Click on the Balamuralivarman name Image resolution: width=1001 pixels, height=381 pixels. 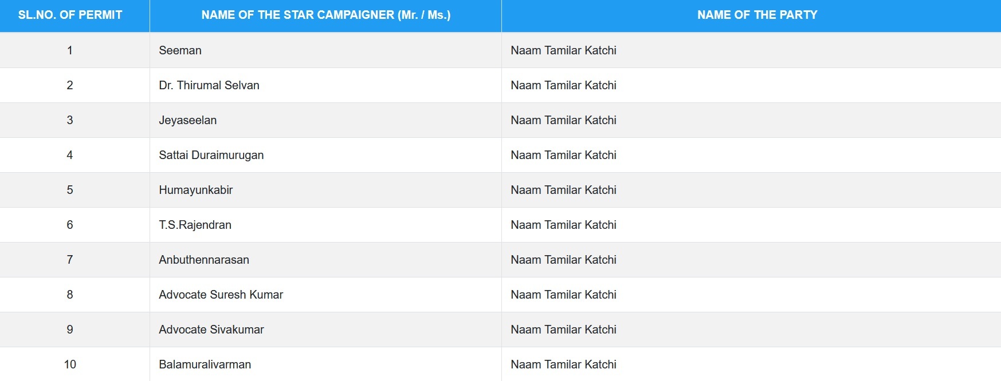tap(205, 364)
